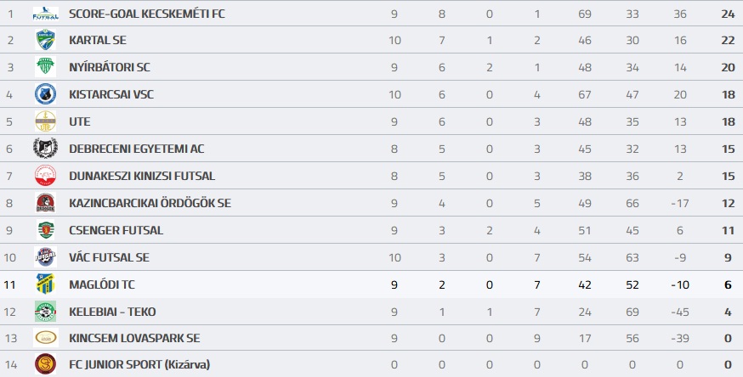
Task: Click the FC Junior Sport team logo
Action: coord(45,365)
